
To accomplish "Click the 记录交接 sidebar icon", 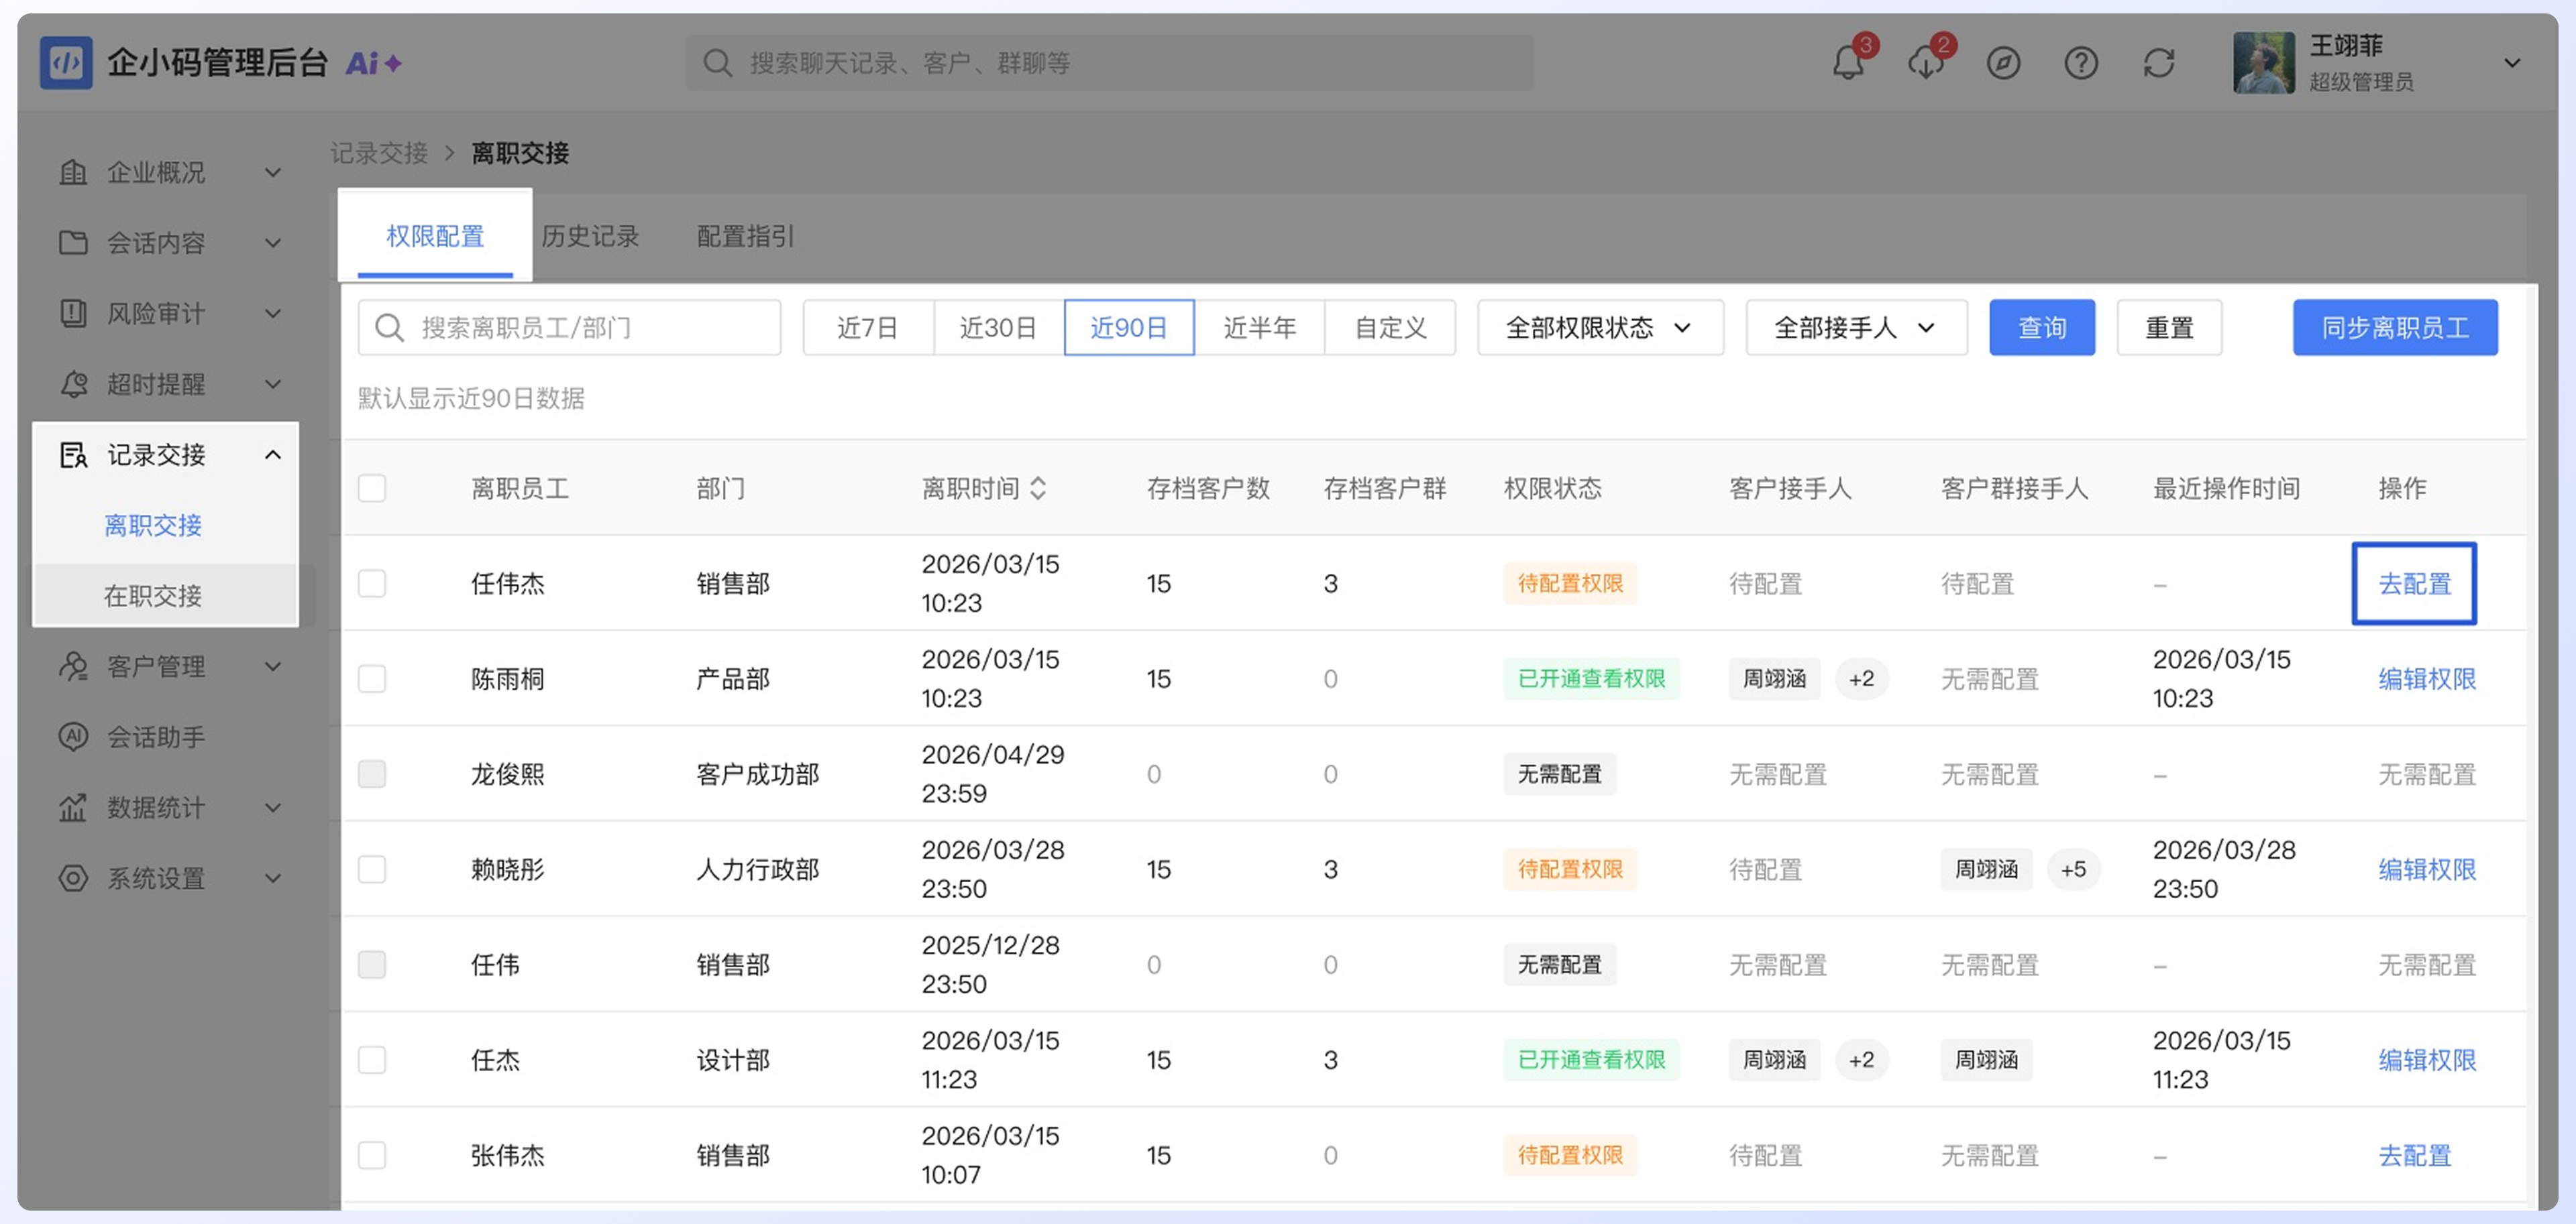I will pyautogui.click(x=73, y=456).
